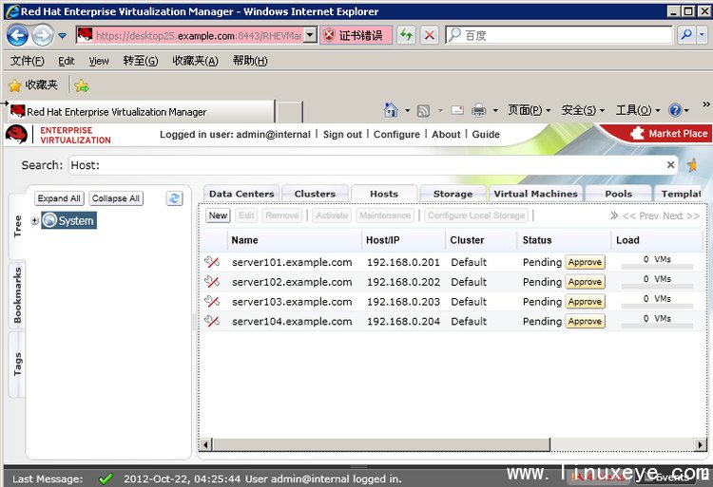This screenshot has height=487, width=713.
Task: Refresh the page with green arrows icon
Action: (x=407, y=35)
